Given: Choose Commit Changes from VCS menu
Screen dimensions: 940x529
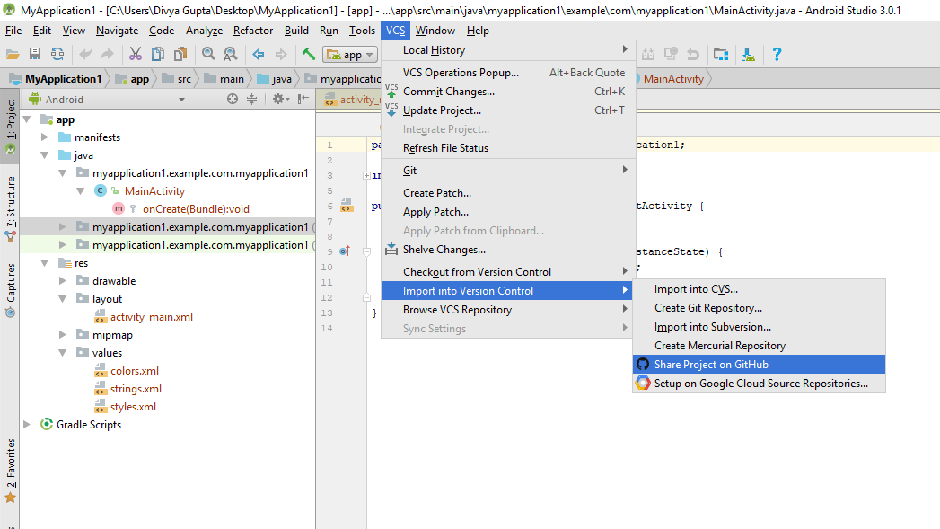Looking at the screenshot, I should click(508, 92).
